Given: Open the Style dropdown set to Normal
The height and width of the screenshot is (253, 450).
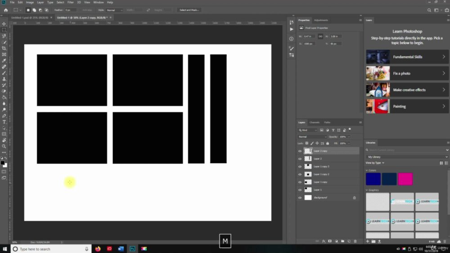Looking at the screenshot, I should pos(114,10).
